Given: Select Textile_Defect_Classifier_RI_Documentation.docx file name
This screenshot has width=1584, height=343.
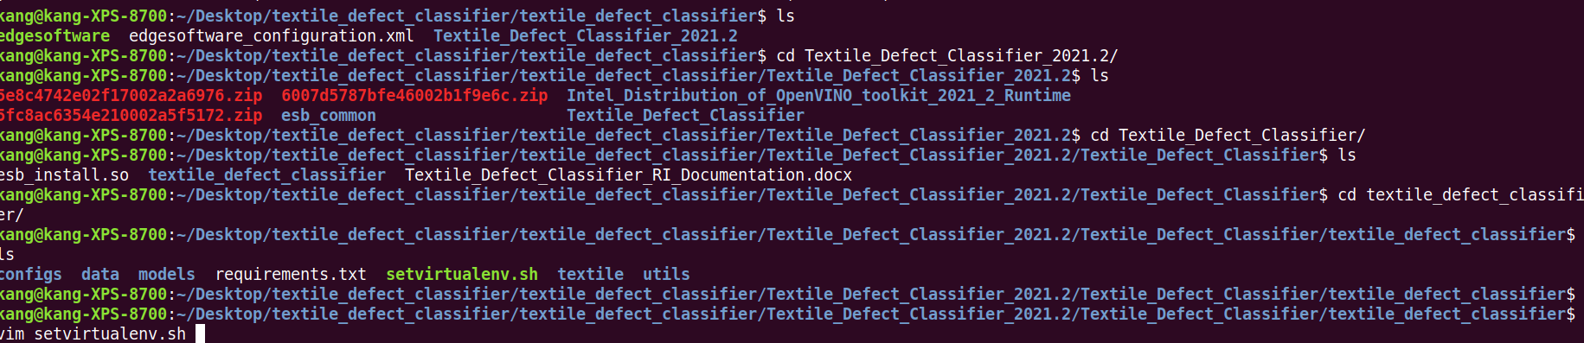Looking at the screenshot, I should pos(628,175).
